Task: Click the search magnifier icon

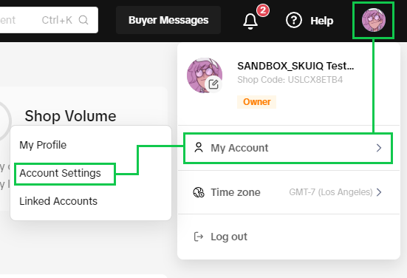Action: tap(83, 20)
